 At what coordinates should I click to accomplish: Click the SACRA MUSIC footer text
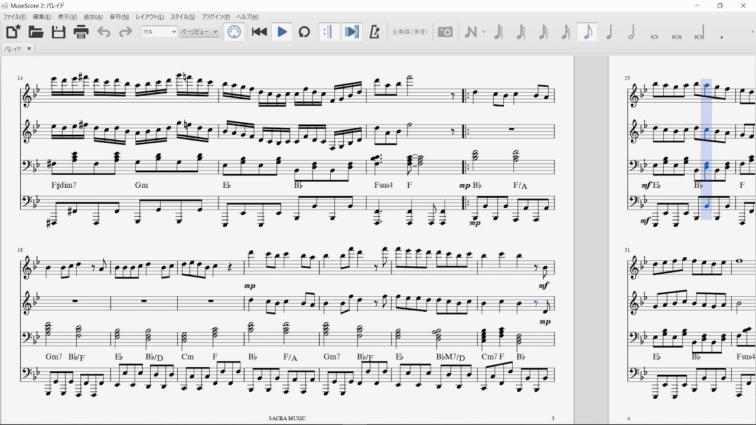[287, 419]
